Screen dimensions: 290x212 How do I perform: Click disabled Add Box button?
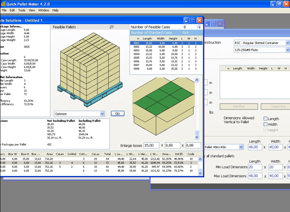239,107
